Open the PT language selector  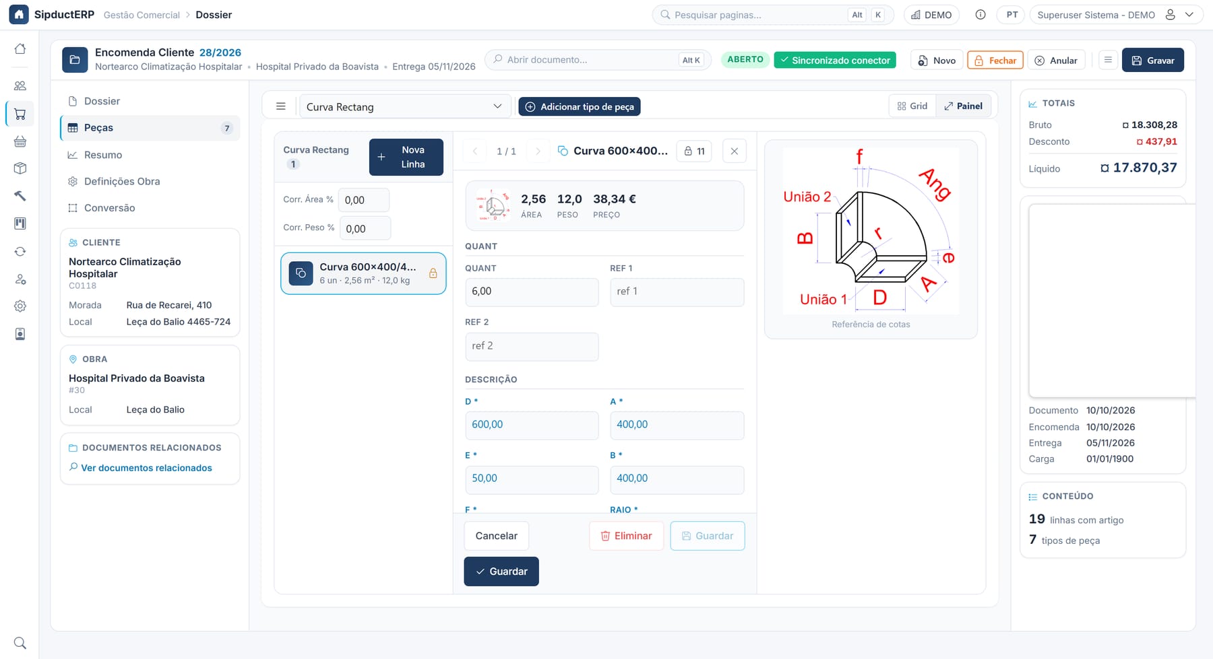tap(1012, 15)
